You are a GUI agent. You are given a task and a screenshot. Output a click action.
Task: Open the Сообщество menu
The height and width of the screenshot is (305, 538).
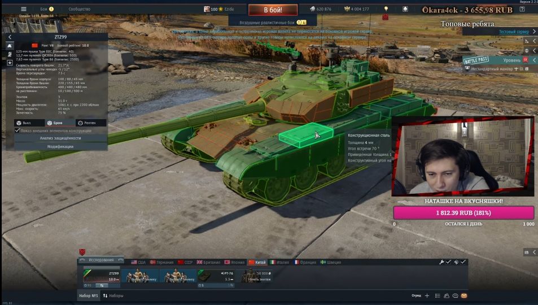click(79, 9)
